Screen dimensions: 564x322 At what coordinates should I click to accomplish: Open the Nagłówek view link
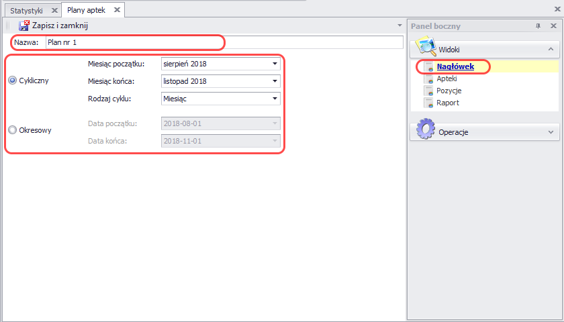pos(455,66)
